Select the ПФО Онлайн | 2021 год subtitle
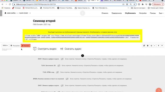165x92 pixels. coord(42,25)
